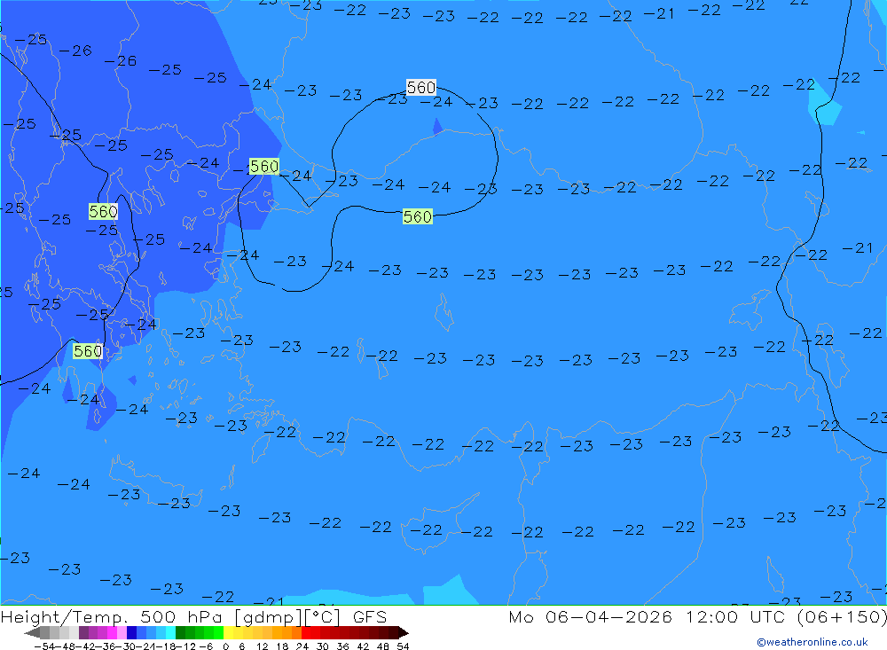Click the dark green swatch above legend -12
Viewport: 887px width, 650px height.
click(180, 632)
